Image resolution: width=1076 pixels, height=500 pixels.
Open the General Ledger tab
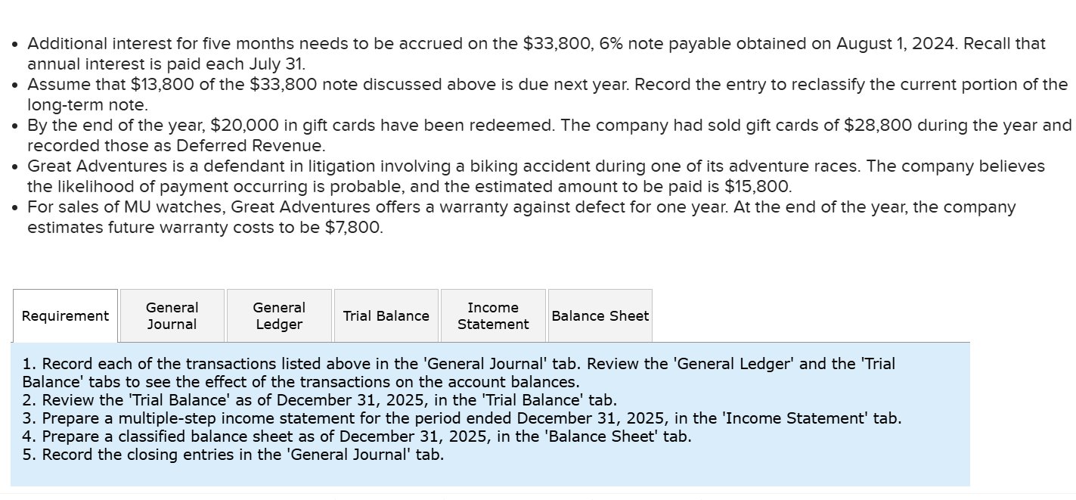pos(279,315)
